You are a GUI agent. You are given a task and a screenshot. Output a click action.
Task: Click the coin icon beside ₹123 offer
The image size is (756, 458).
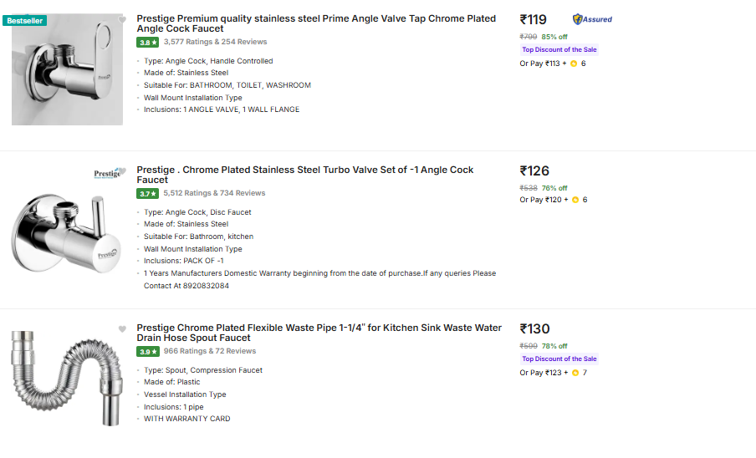[x=575, y=373]
